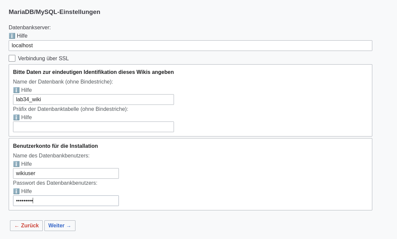Viewport: 397px width, 239px height.
Task: Click the empty table prefix input field
Action: (x=93, y=127)
